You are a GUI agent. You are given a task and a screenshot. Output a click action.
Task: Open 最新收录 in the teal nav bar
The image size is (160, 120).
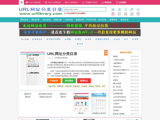click(124, 20)
